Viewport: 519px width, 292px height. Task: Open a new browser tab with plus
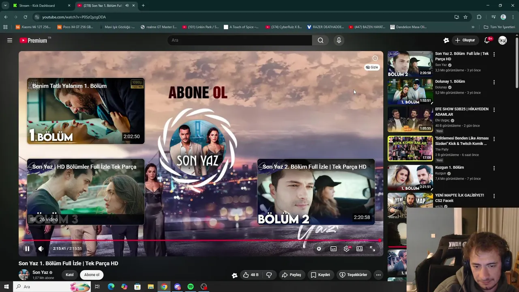[x=143, y=6]
